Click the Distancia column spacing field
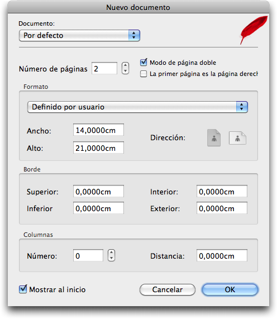 tap(222, 255)
